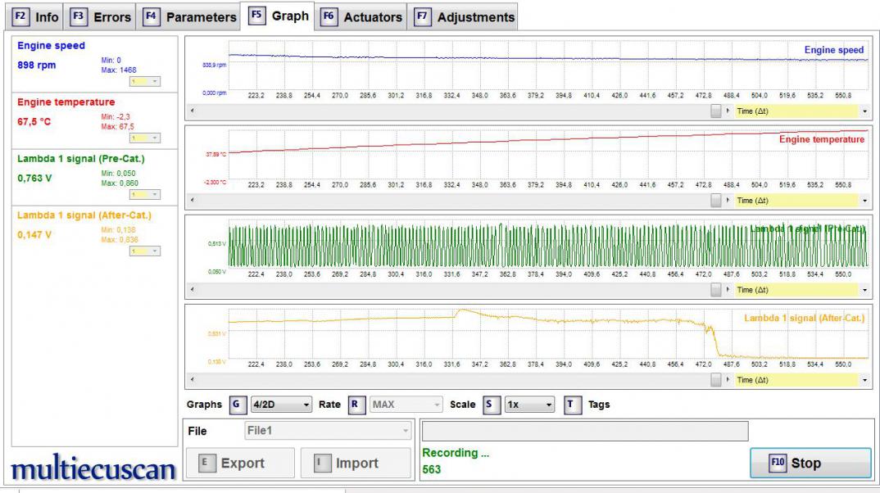The width and height of the screenshot is (880, 493).
Task: Expand Time (Δt) axis dropdown for Engine temperature
Action: 865,200
